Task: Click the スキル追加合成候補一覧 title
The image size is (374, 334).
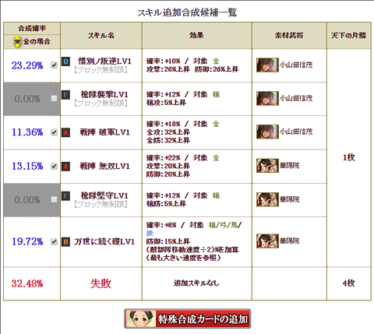Action: tap(187, 12)
